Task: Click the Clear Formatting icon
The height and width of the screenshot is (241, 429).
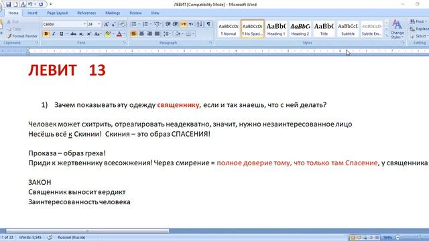Action: (x=122, y=24)
